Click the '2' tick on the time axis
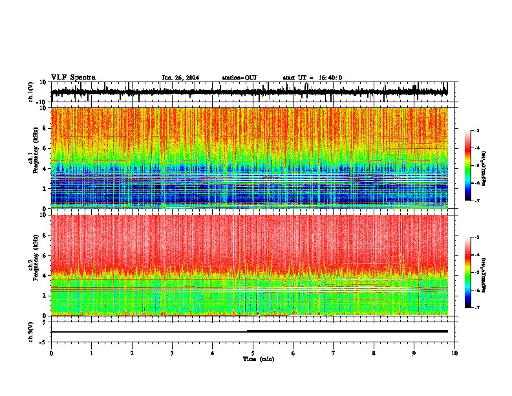Screen dimensions: 512x396 coord(132,353)
